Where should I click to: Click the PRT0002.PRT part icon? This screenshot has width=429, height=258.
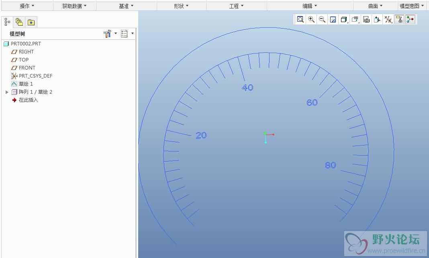coord(6,44)
